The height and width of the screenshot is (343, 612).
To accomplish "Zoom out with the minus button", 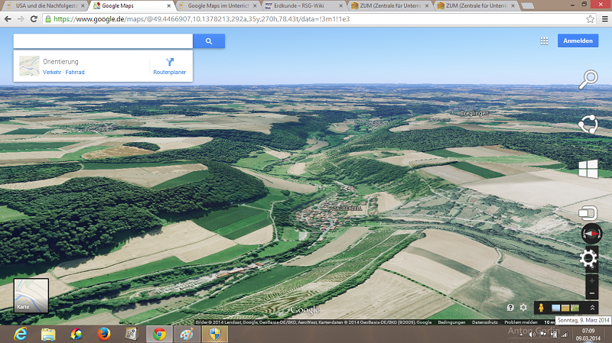I will coord(591,293).
